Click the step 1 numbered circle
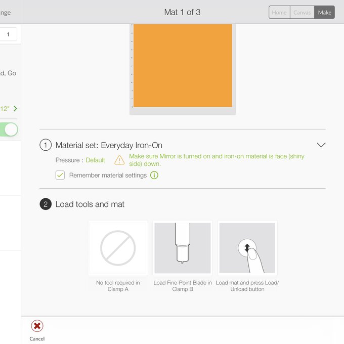Viewport: 344px width, 344px height. click(46, 145)
